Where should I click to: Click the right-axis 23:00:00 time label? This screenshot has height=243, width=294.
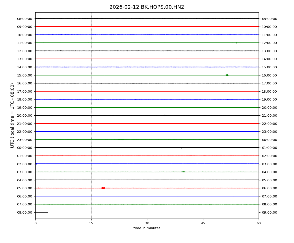(x=269, y=131)
